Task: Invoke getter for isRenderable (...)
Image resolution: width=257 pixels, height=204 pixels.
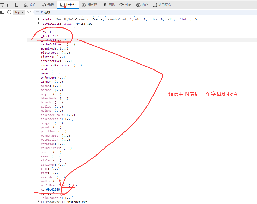Action: [69, 119]
